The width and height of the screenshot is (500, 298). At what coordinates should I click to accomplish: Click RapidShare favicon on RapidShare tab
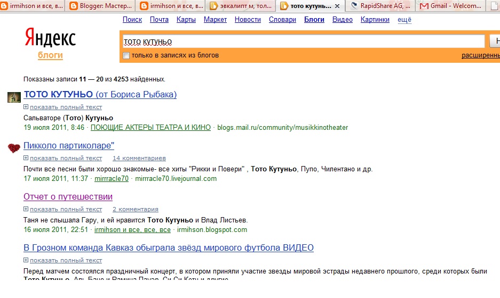tap(354, 6)
